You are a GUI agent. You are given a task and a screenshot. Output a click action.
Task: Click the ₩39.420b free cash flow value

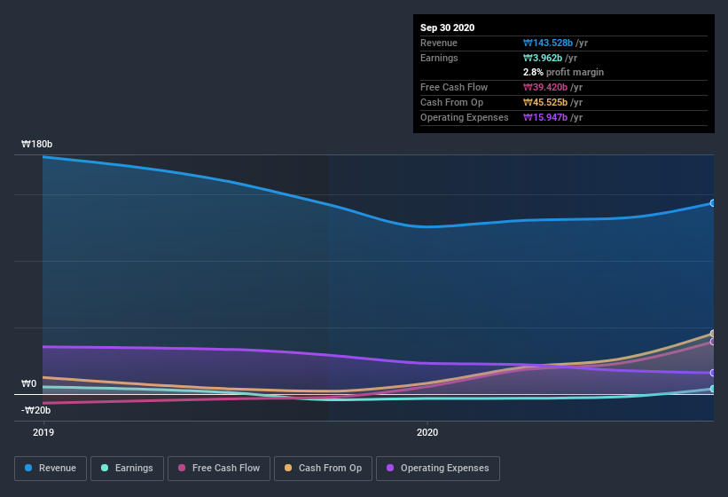545,87
